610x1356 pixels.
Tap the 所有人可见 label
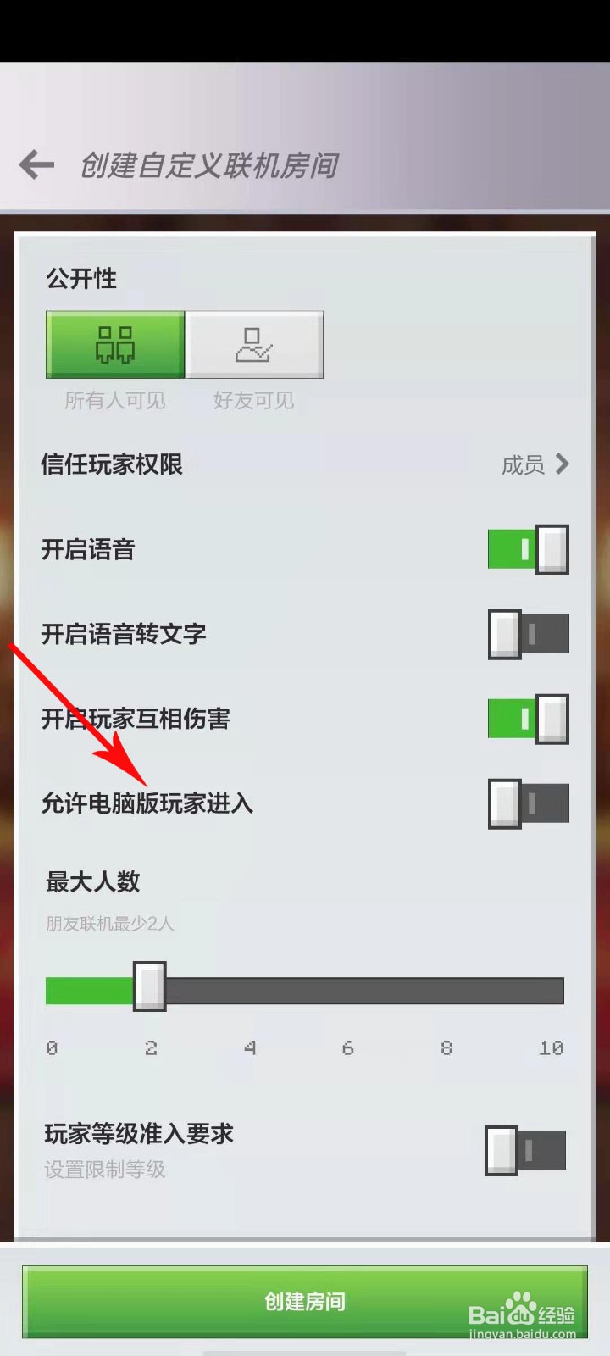point(115,400)
